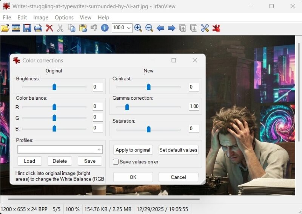Viewport: 302px width, 214px height.
Task: Enable the Save values on exit checkbox
Action: [116, 162]
